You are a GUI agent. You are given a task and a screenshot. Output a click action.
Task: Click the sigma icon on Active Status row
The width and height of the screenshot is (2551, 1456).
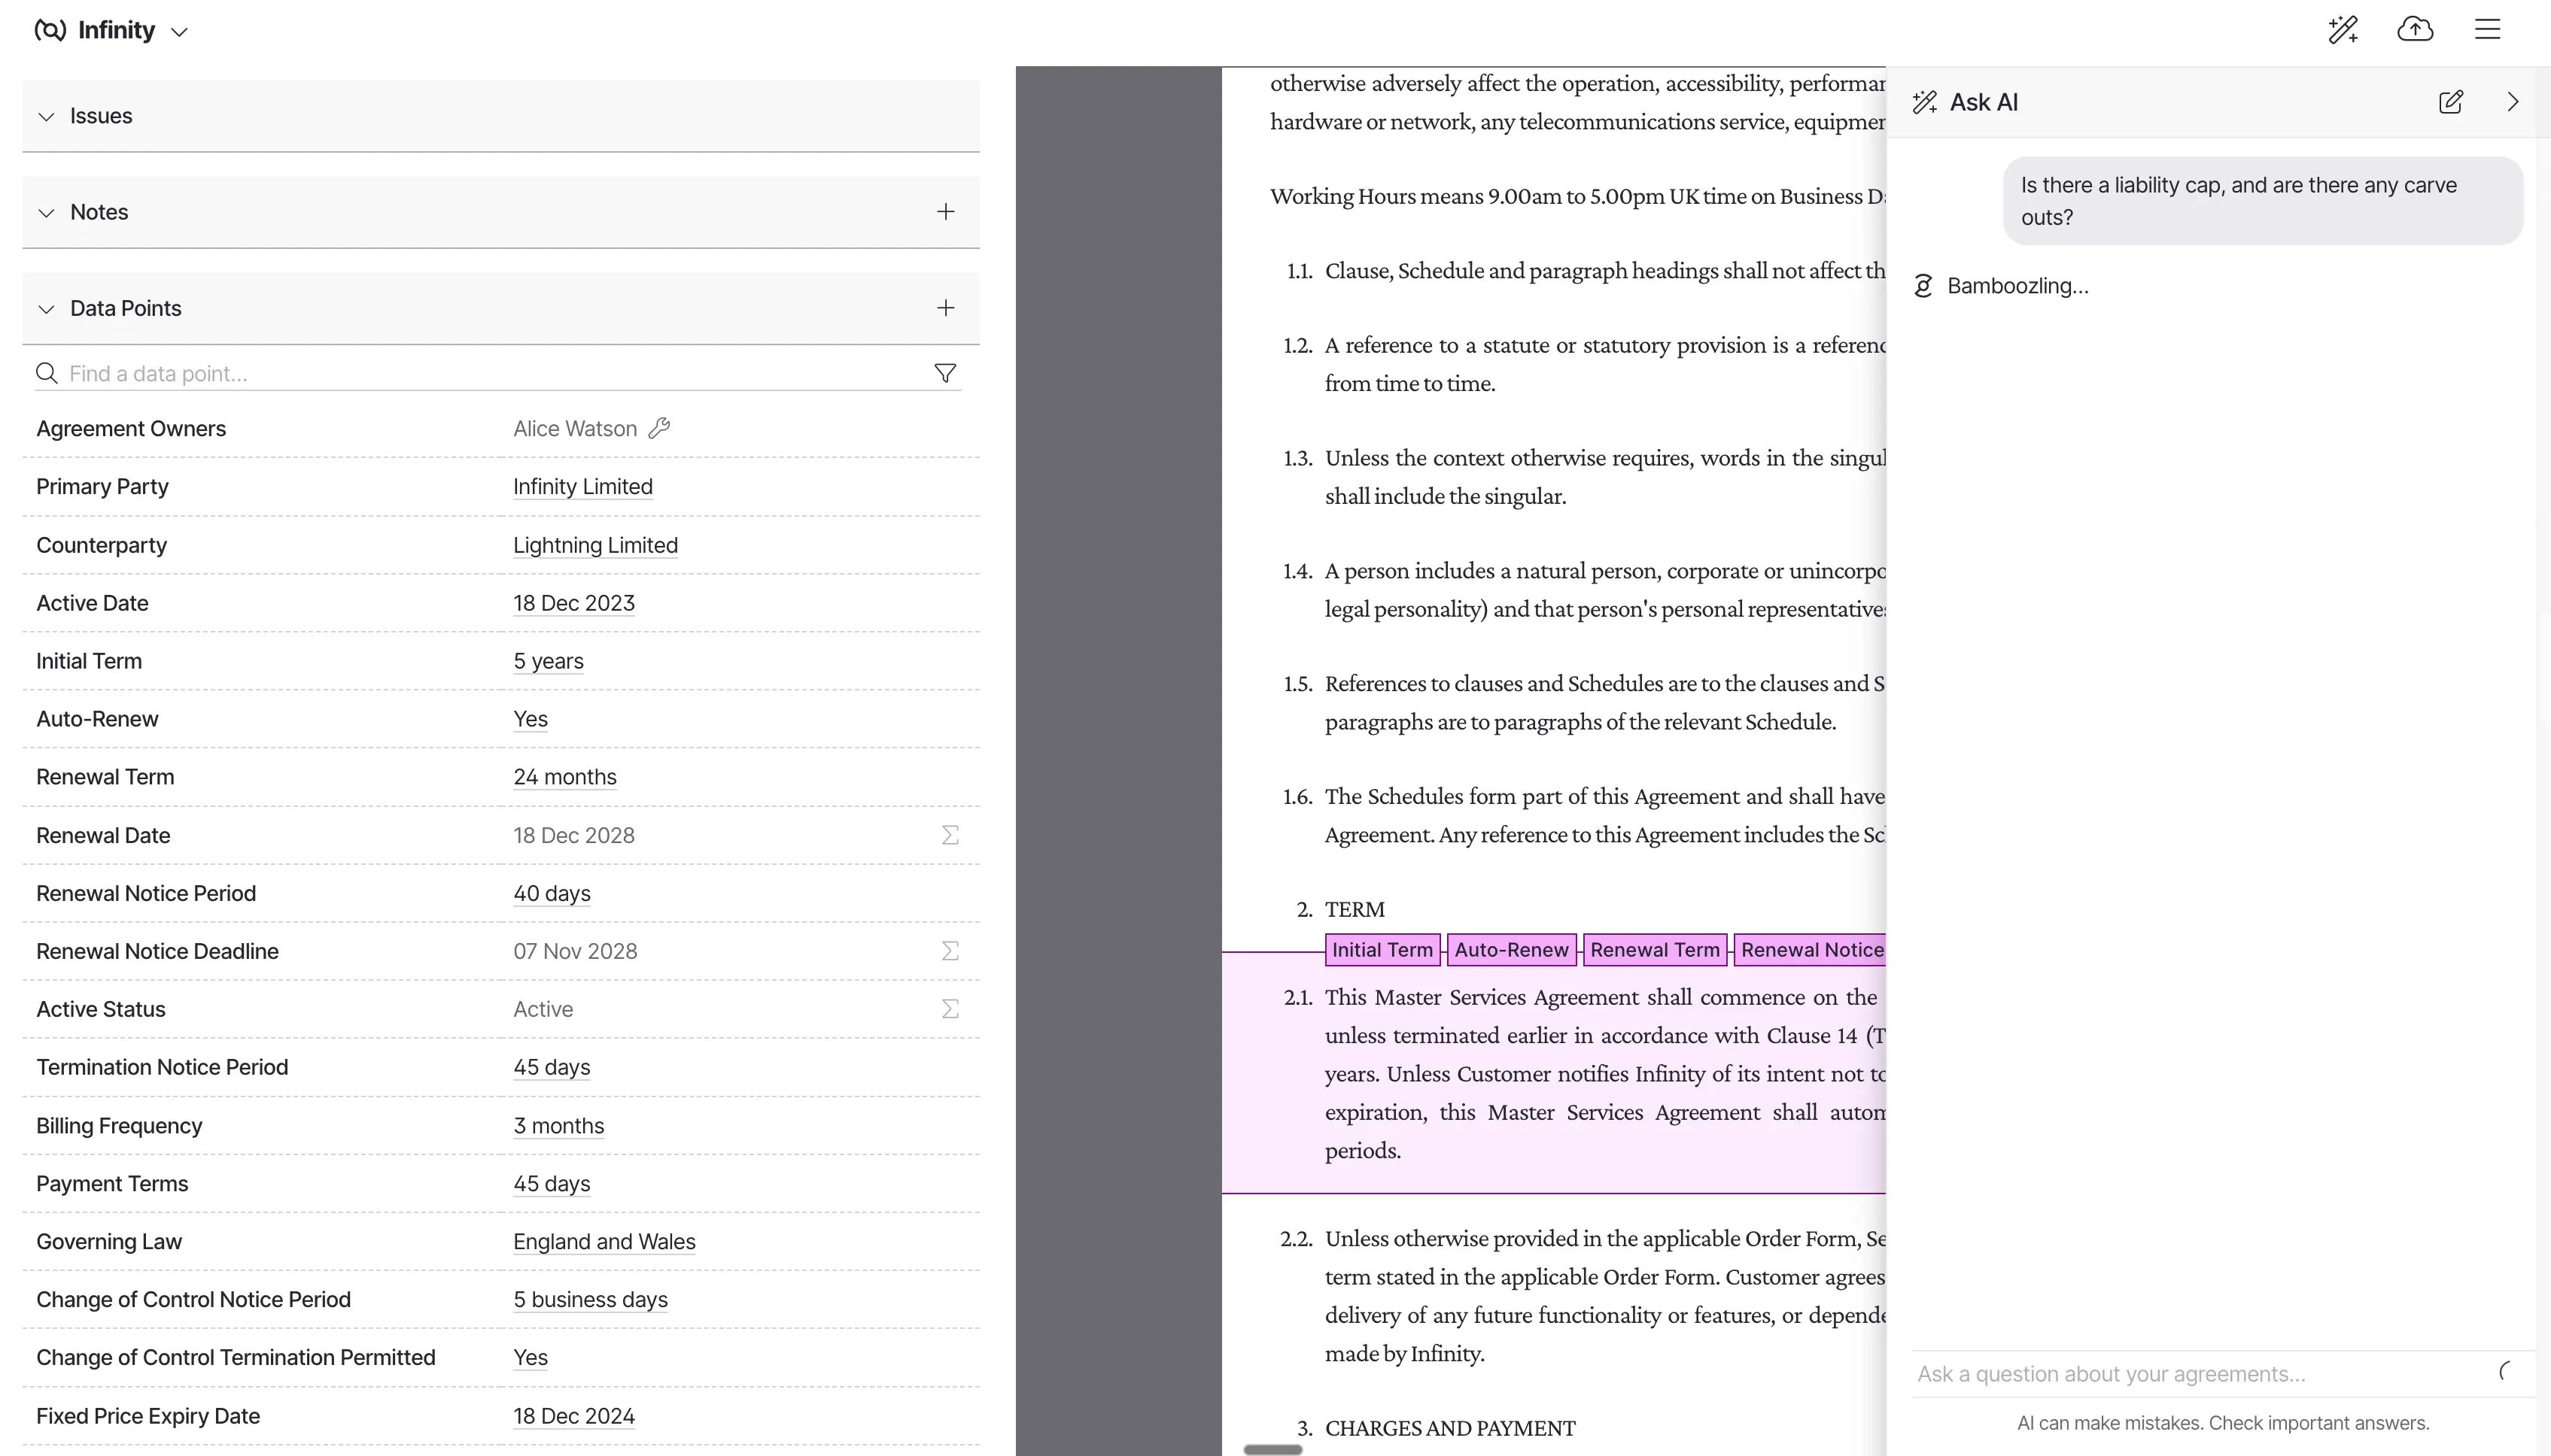(950, 1009)
